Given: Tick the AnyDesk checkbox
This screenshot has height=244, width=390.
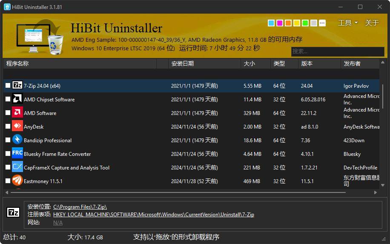Looking at the screenshot, I should click(x=8, y=126).
